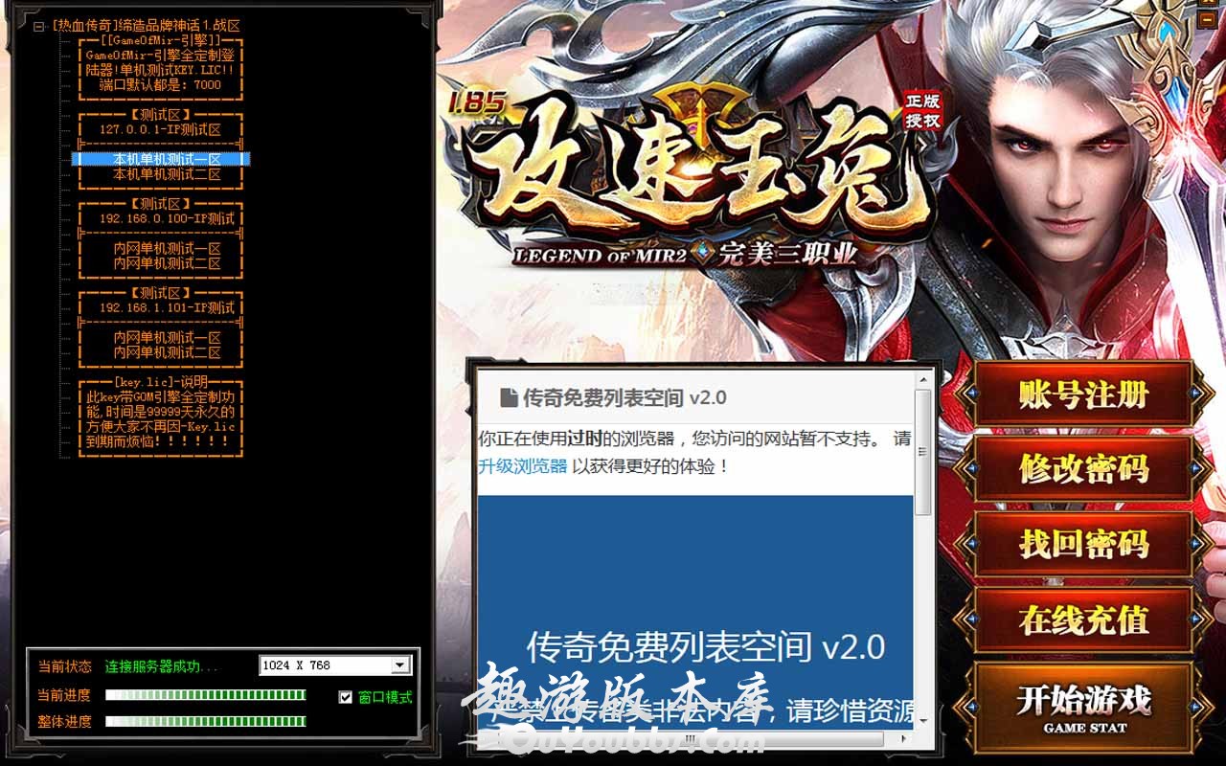
Task: Click the blue banner title 传奇免费列表空间 v2.0
Action: click(x=705, y=647)
